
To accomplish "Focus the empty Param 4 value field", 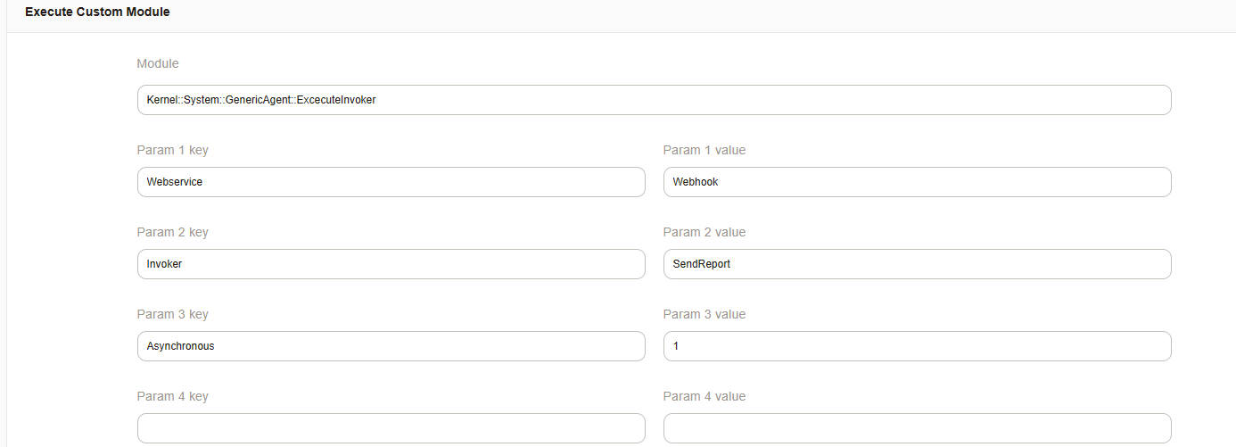I will coord(917,428).
